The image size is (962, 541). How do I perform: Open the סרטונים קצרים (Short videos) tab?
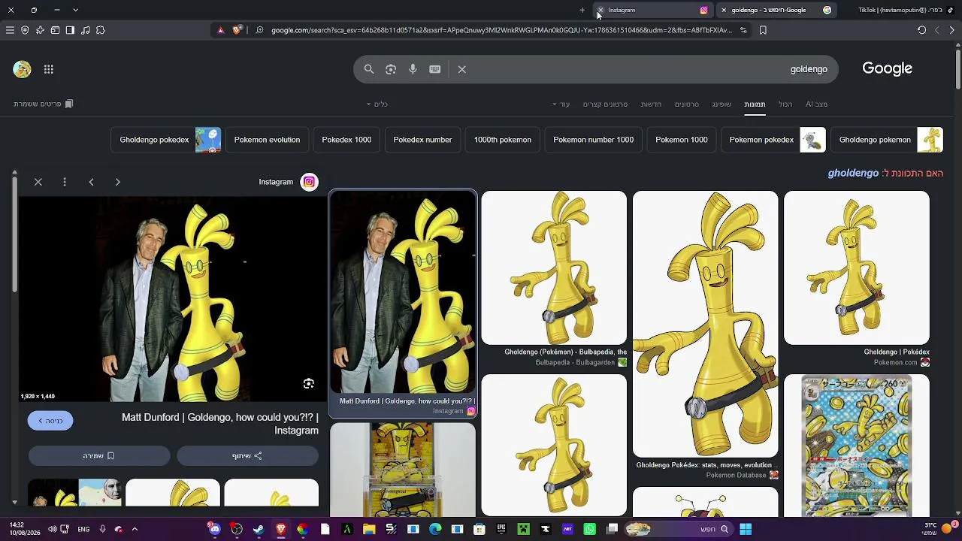(605, 104)
